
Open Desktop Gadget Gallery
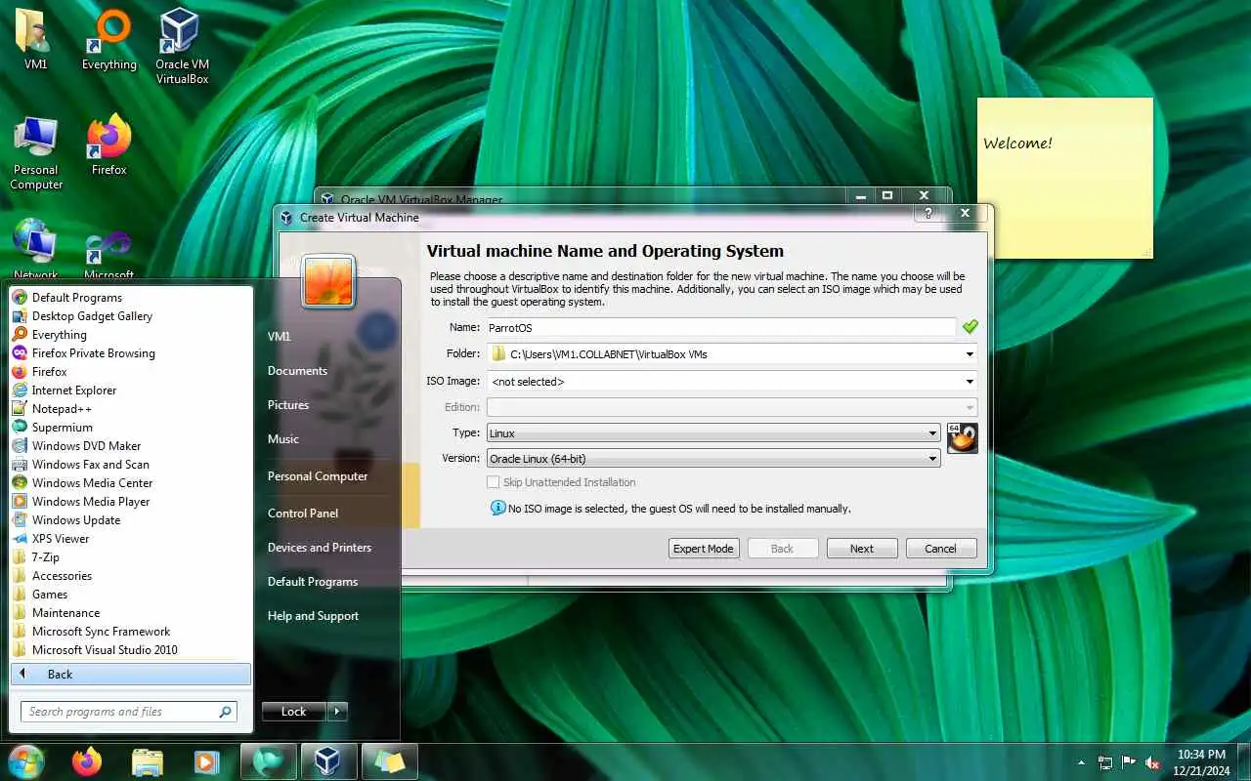(x=92, y=316)
